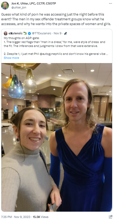Viewport: 115px width, 219px height.
Task: Click Jon K. Uhler's profile avatar
Action: pos(5,6)
